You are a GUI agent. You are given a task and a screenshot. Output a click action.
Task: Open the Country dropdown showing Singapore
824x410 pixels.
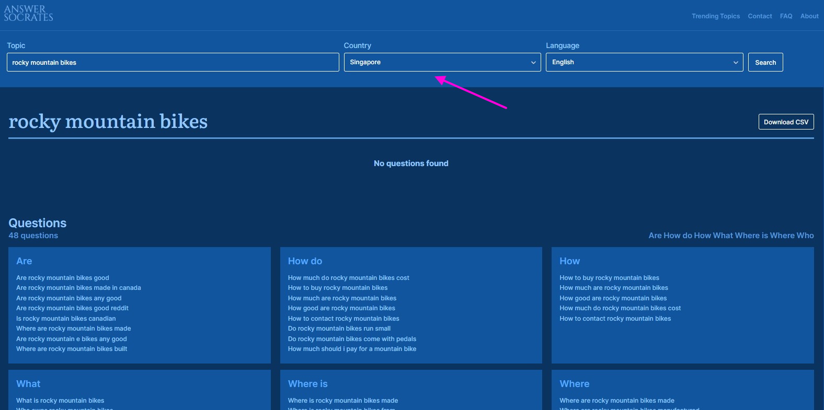pos(442,62)
